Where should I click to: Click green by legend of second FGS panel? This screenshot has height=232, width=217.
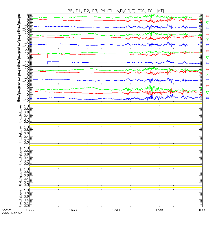coord(207,39)
